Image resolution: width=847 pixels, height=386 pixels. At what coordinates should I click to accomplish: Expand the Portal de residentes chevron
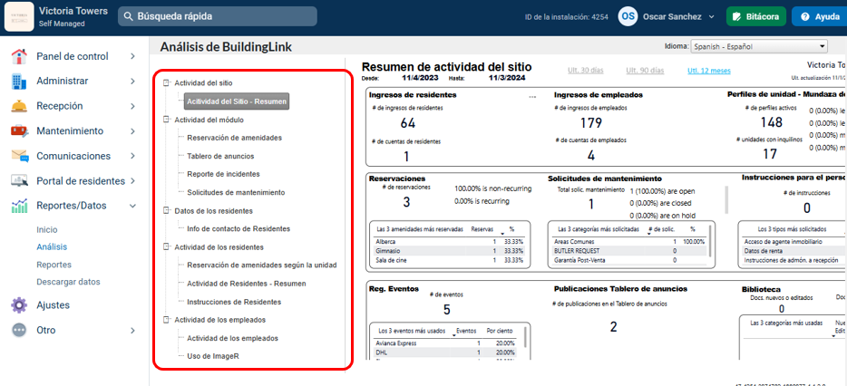coord(133,181)
